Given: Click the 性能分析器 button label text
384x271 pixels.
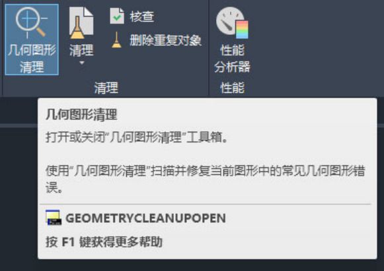Looking at the screenshot, I should coord(232,59).
